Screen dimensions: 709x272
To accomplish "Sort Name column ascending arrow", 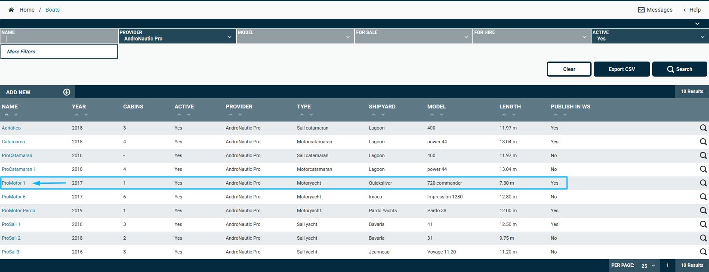I will coord(6,114).
